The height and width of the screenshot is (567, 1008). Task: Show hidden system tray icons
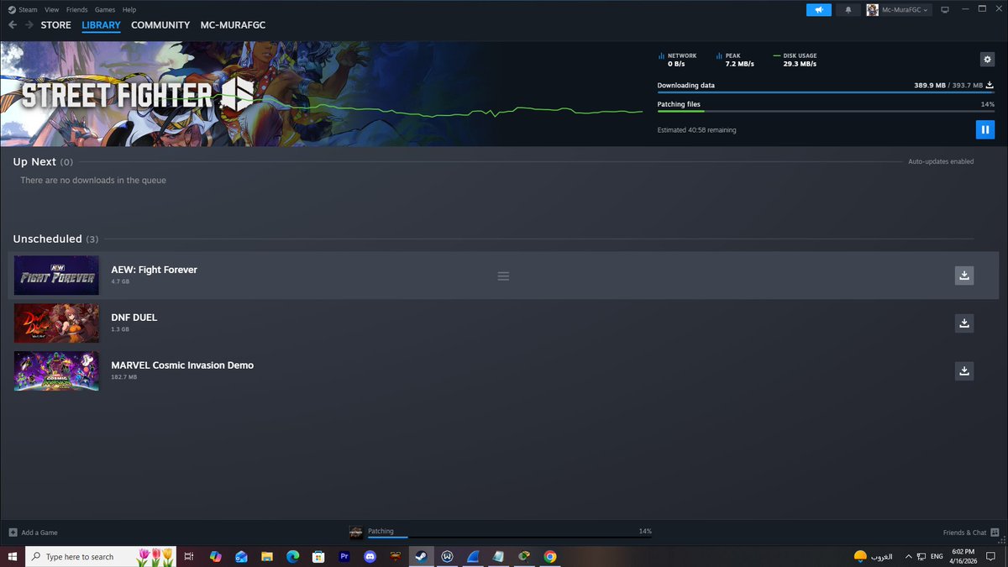[x=909, y=556]
